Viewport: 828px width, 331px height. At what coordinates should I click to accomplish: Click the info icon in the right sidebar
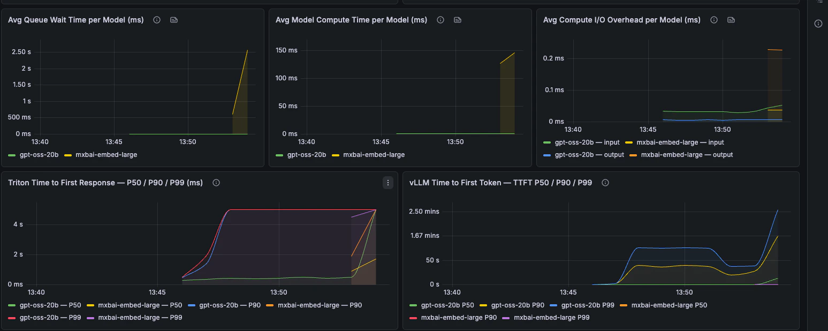(x=818, y=24)
